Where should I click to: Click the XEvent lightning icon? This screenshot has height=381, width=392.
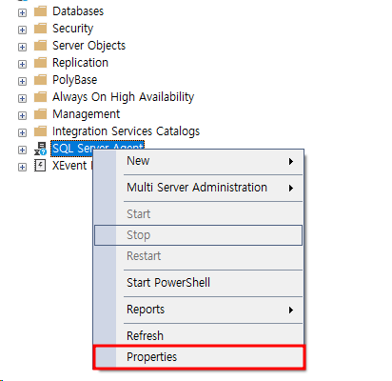click(x=40, y=166)
